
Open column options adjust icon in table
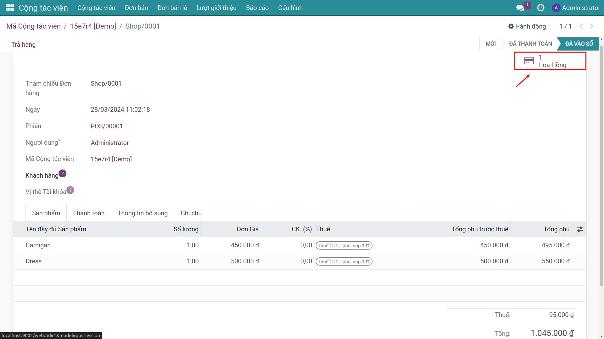(579, 229)
